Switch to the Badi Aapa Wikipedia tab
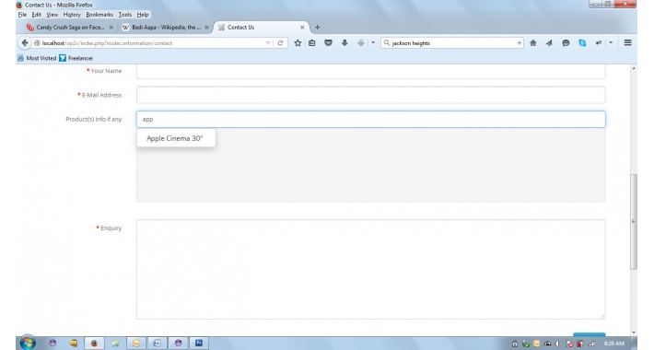 (164, 28)
